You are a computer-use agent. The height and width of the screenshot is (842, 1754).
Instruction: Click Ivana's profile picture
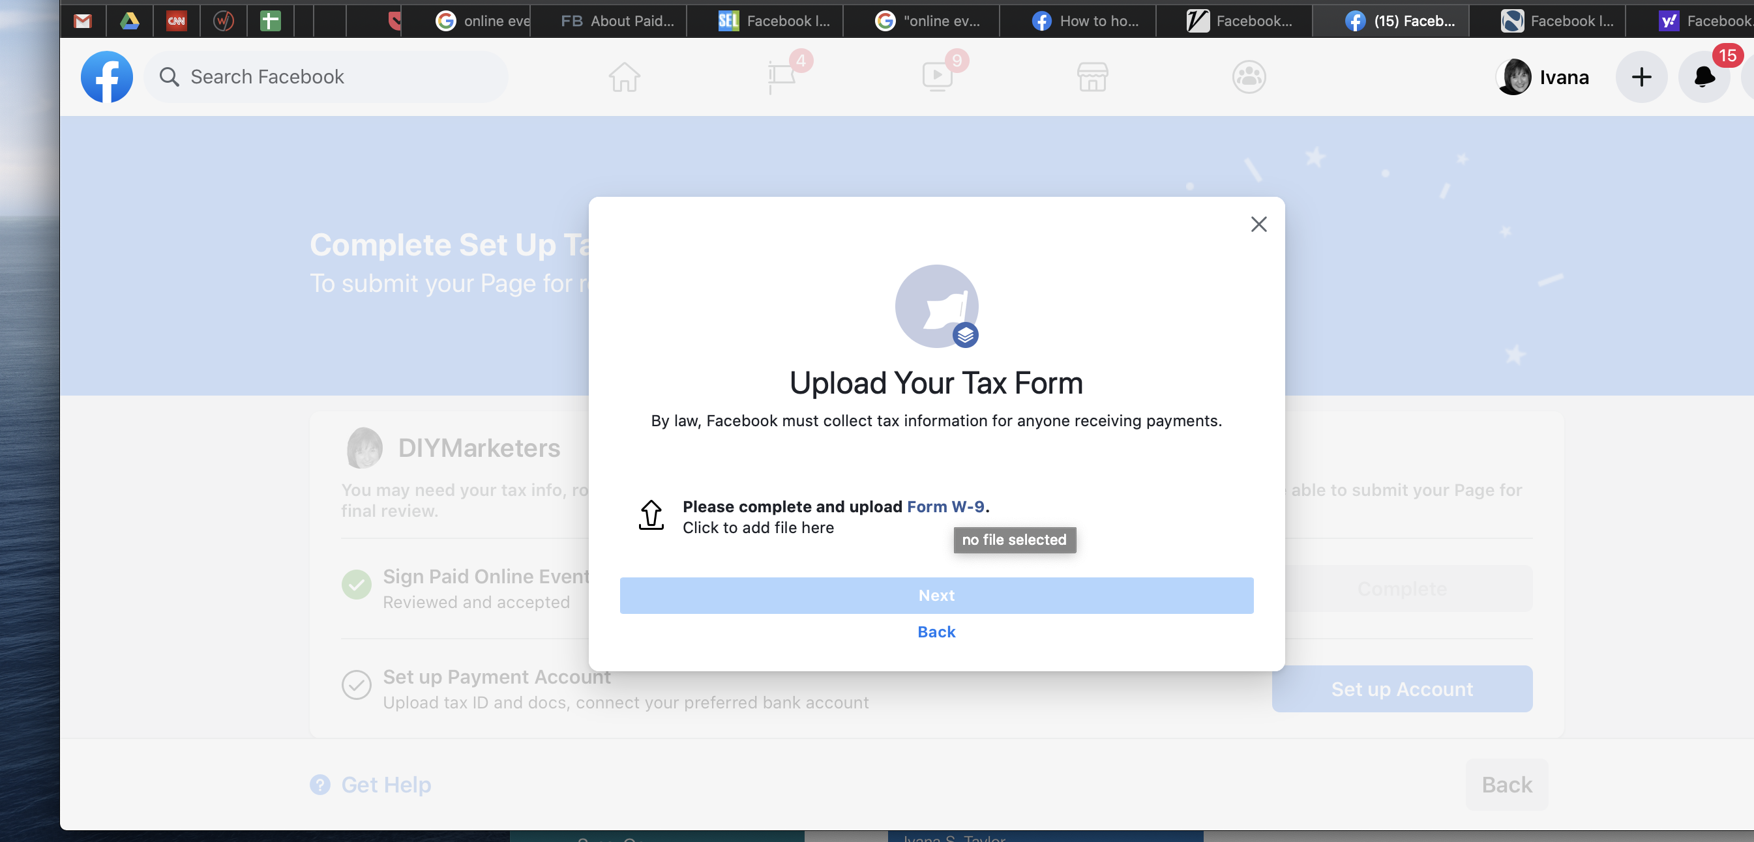click(1513, 77)
